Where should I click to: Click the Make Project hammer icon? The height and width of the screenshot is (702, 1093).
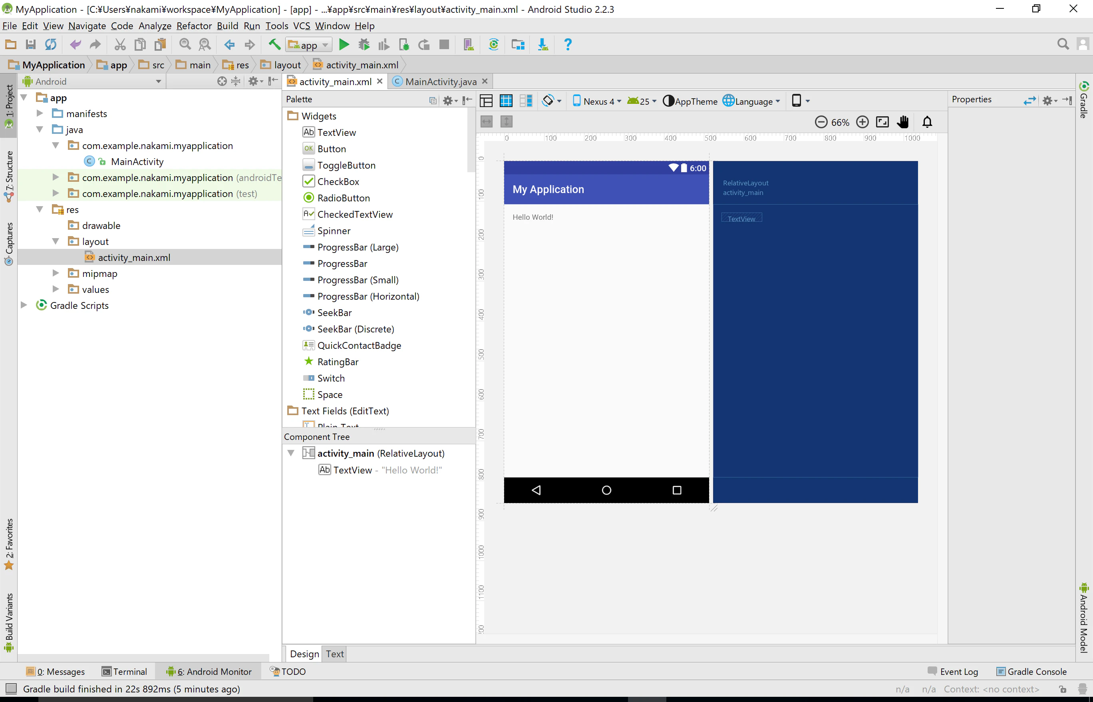pos(274,45)
